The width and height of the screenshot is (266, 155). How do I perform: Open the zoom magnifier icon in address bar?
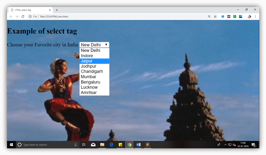tap(209, 17)
